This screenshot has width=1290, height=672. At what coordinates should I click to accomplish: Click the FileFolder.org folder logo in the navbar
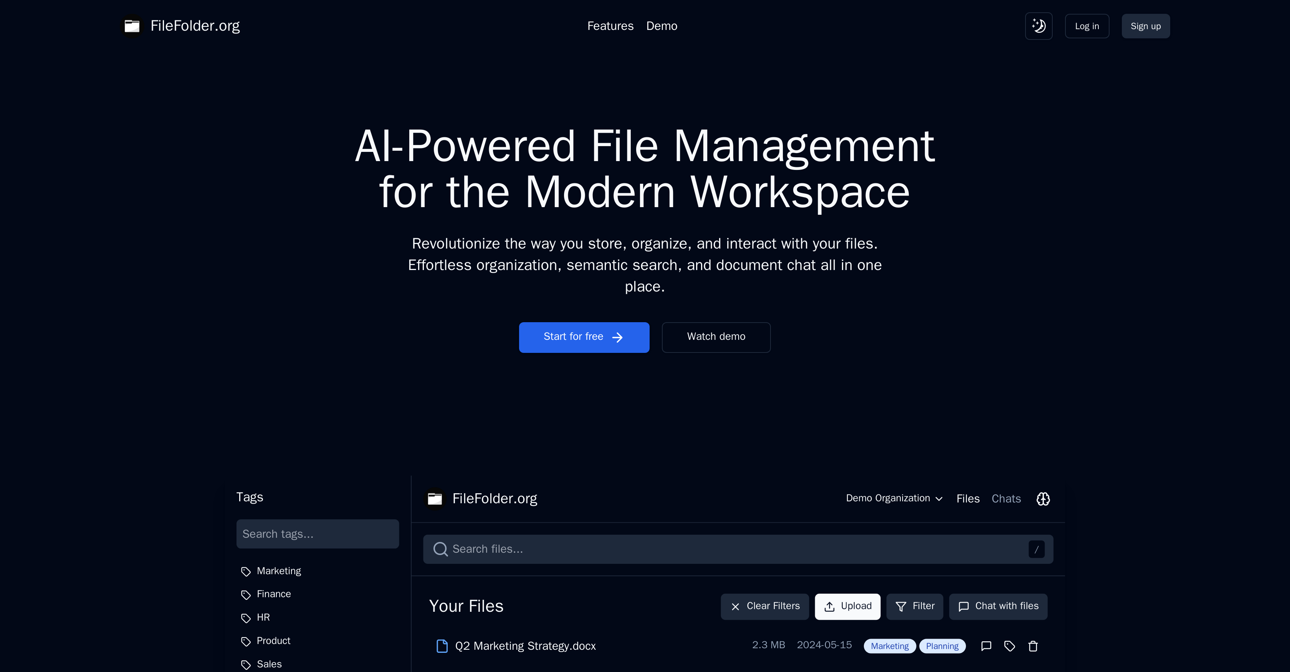(x=131, y=26)
